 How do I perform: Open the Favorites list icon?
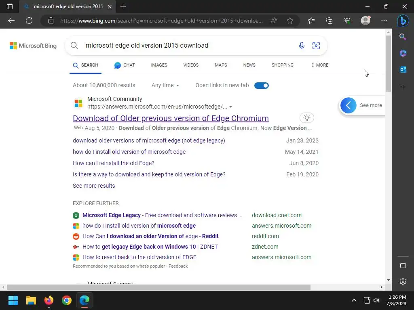[311, 21]
